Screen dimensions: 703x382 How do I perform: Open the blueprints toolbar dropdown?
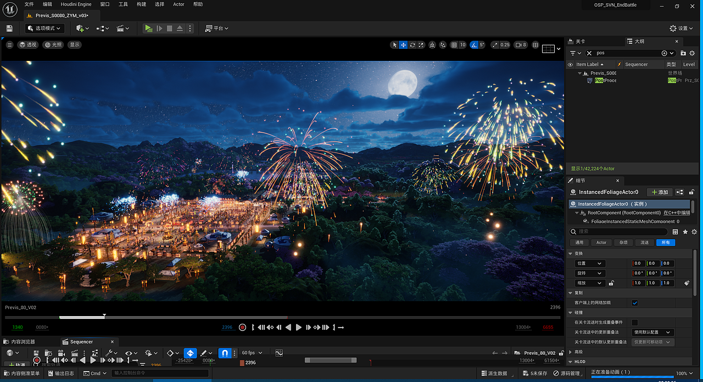[x=103, y=28]
